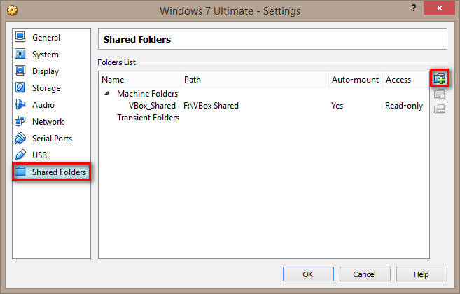Open USB settings category
Screen dimensions: 460x294
51,155
